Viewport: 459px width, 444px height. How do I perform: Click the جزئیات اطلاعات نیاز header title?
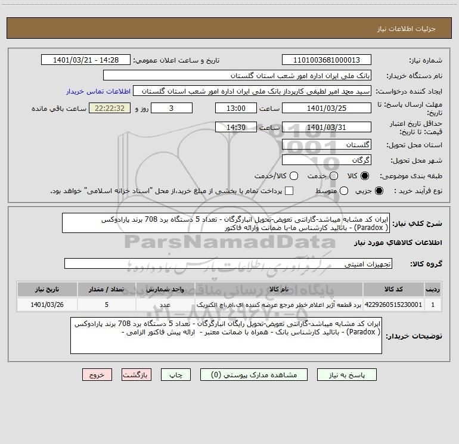point(407,29)
